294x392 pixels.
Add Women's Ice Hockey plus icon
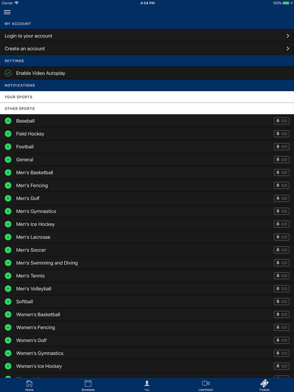tap(8, 366)
